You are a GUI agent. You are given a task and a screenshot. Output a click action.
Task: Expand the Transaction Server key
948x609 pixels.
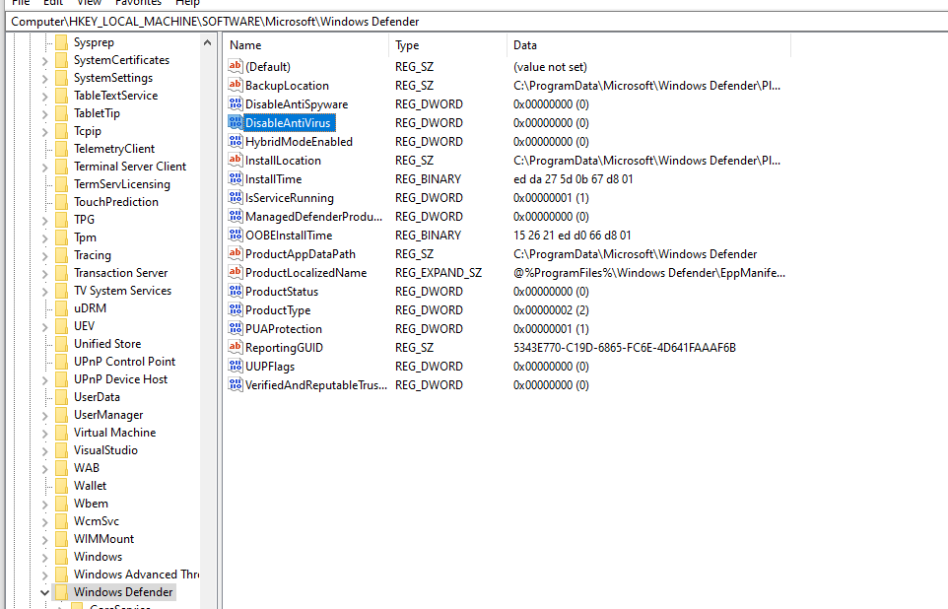(x=44, y=273)
